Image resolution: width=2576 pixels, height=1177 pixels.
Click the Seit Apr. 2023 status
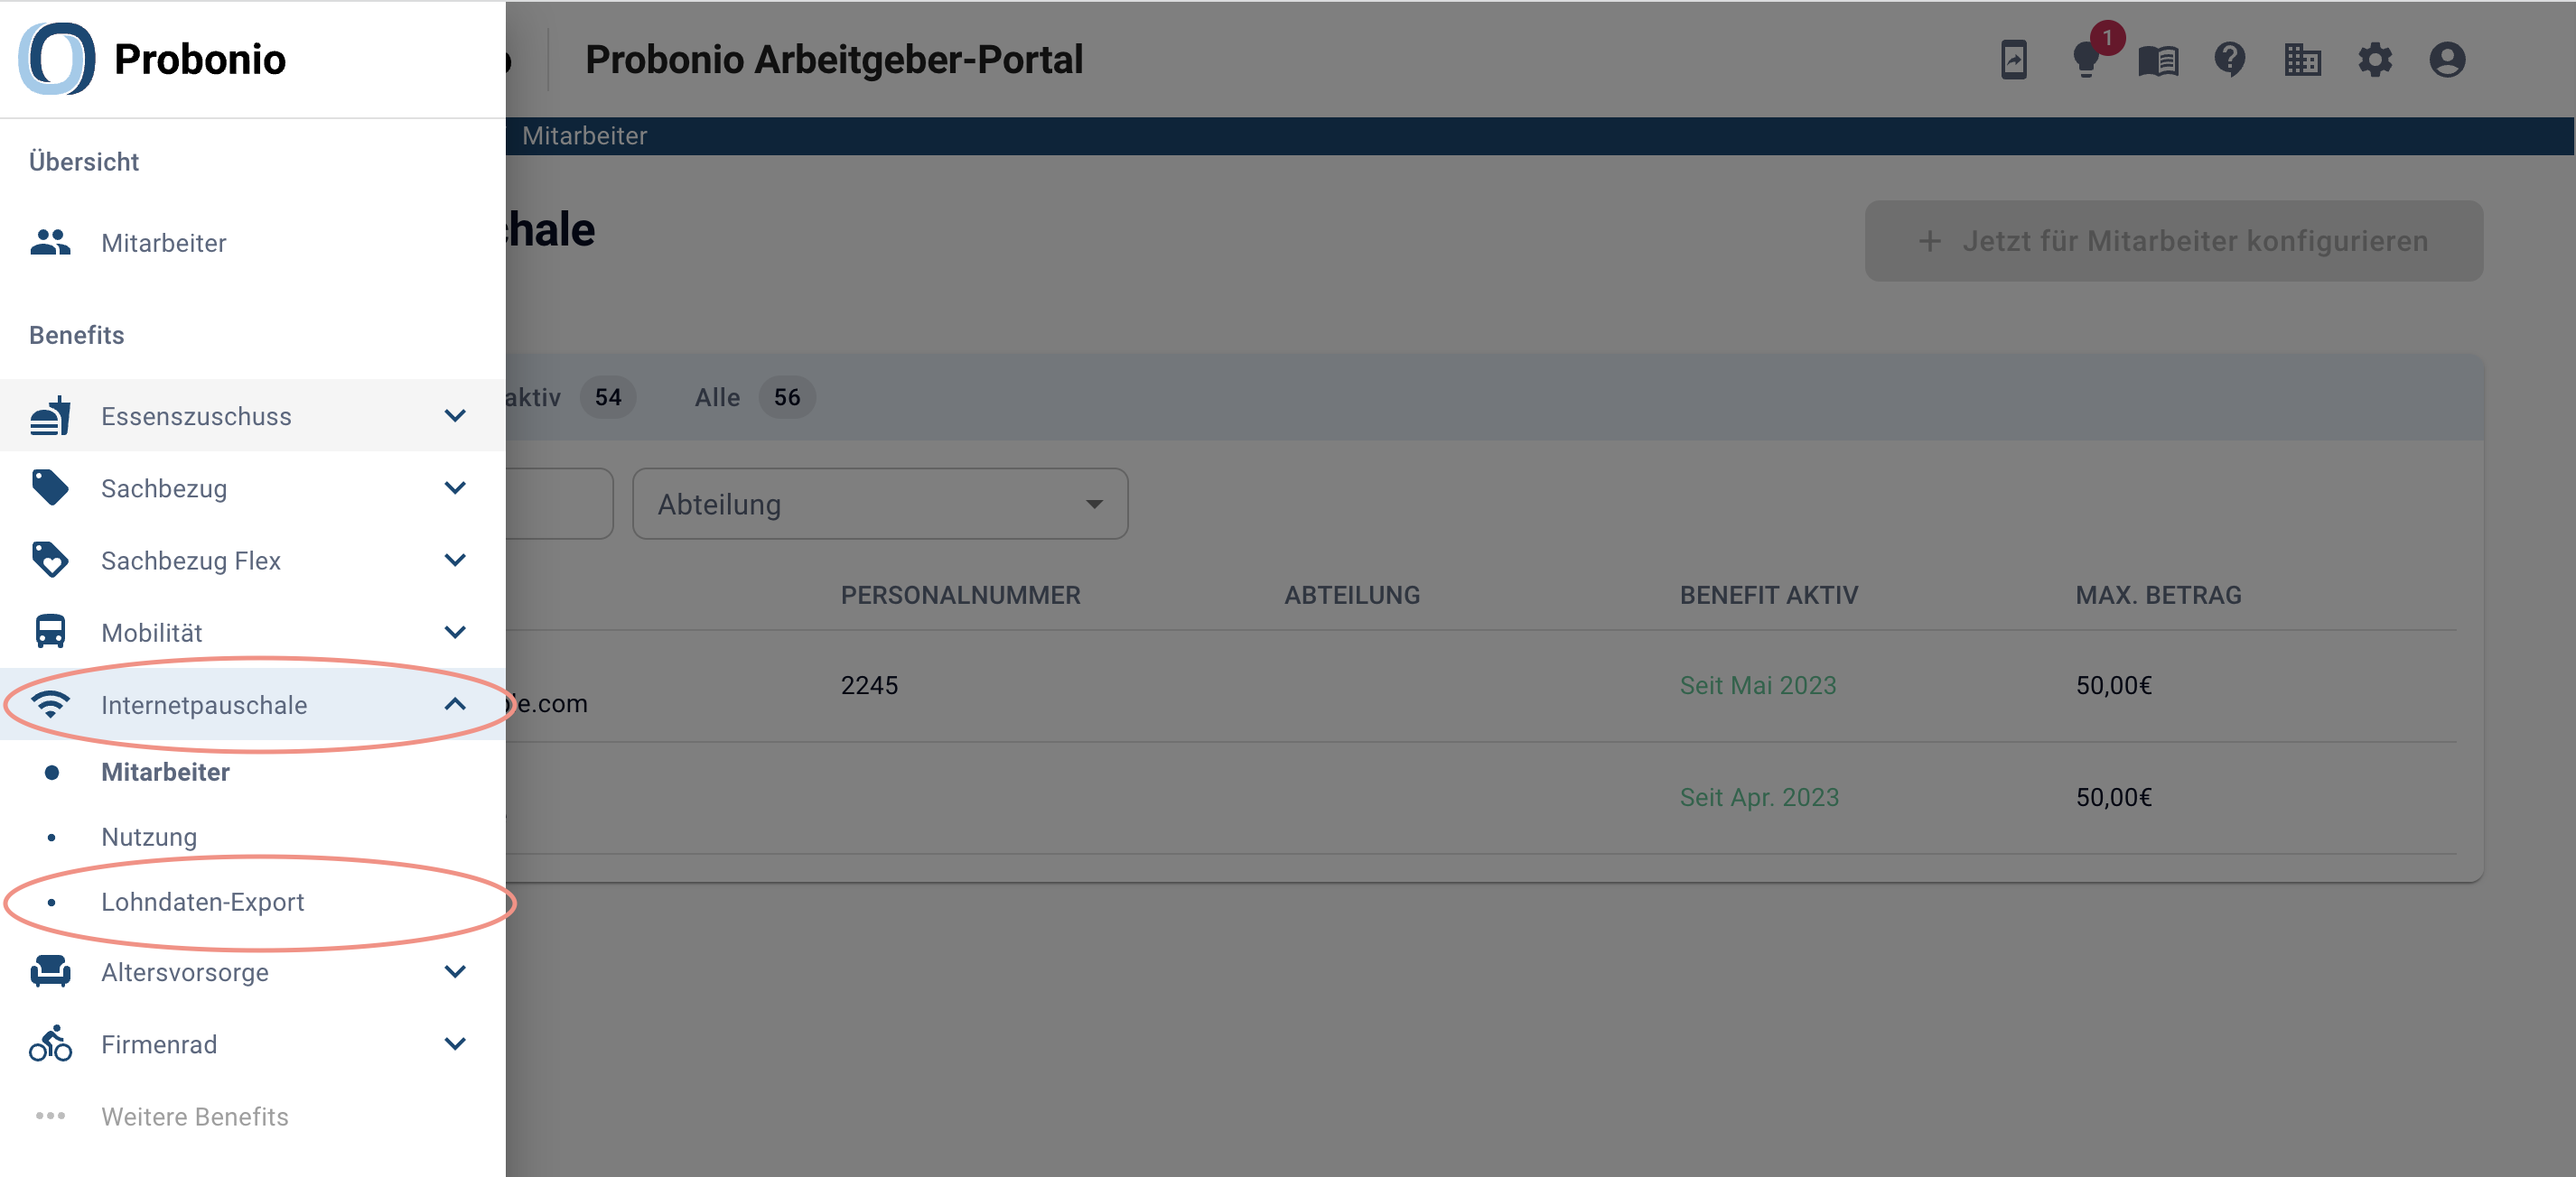coord(1759,797)
